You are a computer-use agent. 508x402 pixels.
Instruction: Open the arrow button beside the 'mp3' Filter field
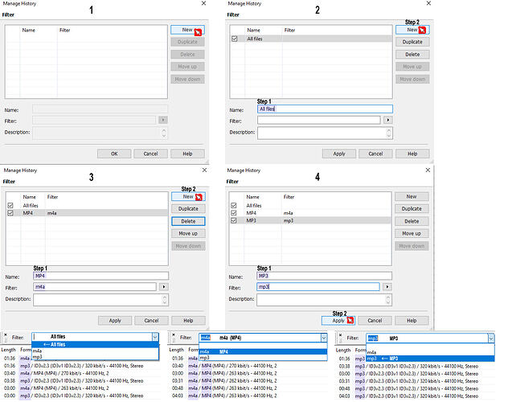point(387,287)
